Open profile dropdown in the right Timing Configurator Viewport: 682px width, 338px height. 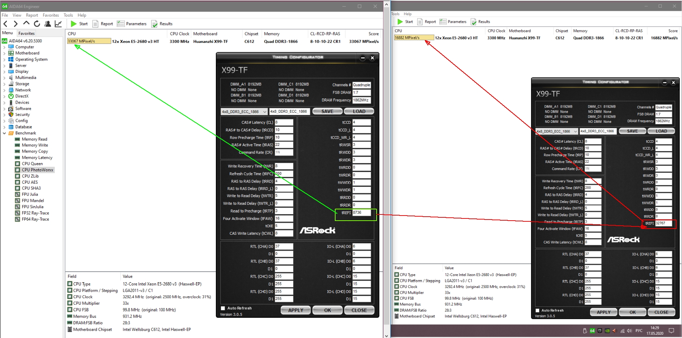(557, 131)
